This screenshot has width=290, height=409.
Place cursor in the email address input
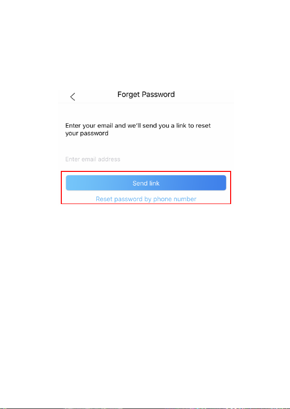coord(146,159)
